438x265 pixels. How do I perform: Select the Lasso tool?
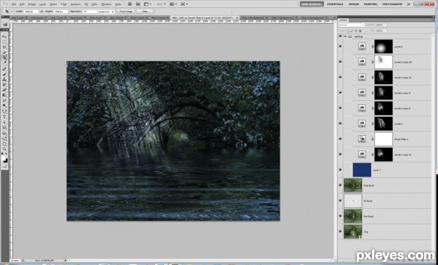coord(5,47)
